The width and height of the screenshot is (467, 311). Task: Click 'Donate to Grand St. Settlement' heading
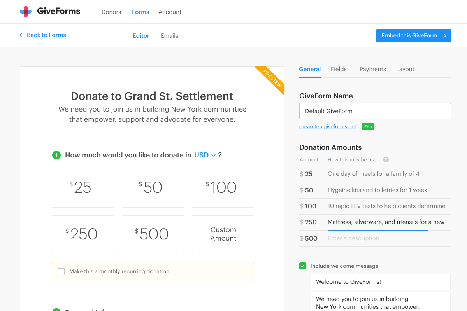(x=152, y=96)
